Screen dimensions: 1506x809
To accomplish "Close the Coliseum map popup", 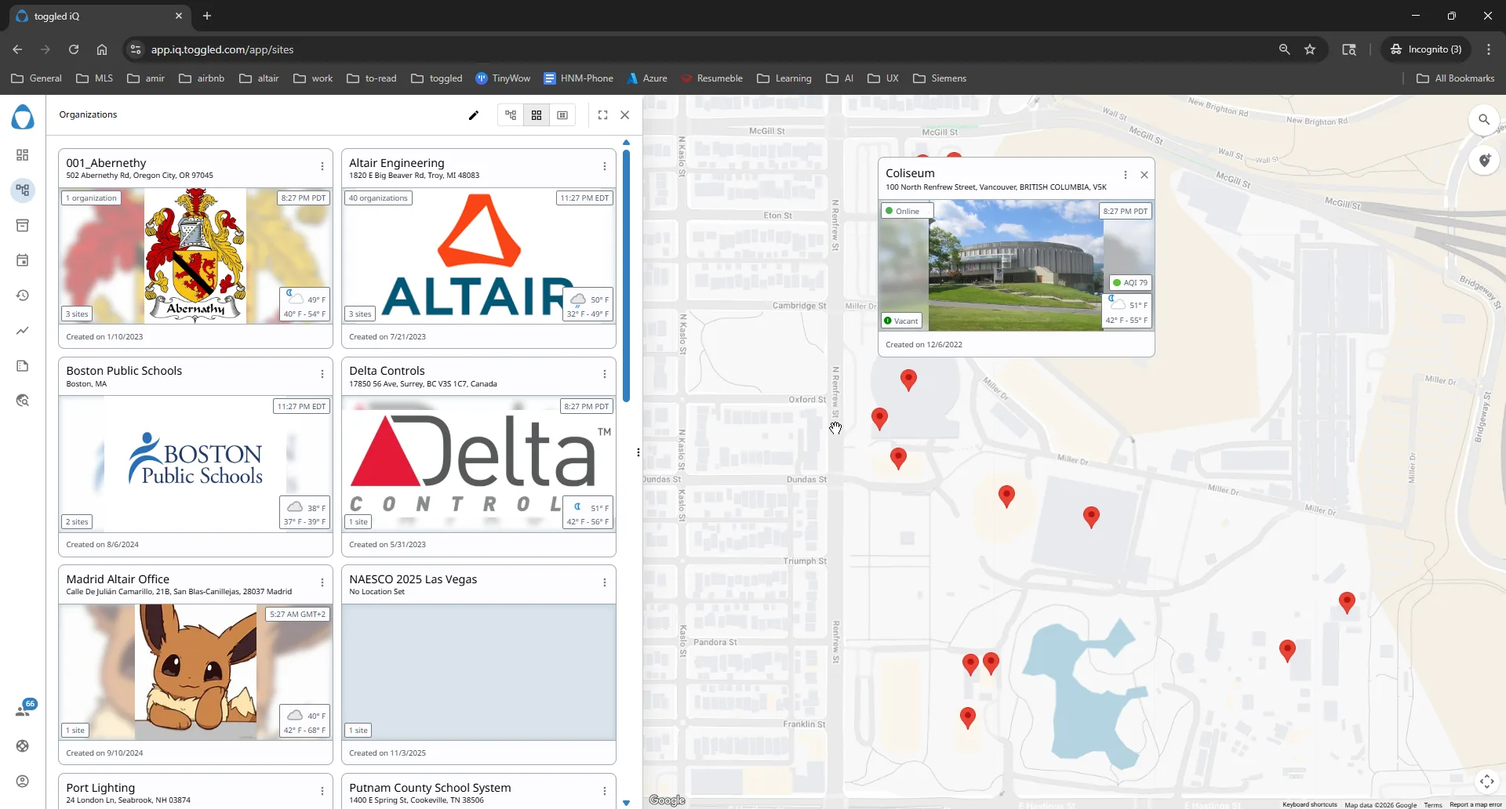I will (x=1144, y=176).
